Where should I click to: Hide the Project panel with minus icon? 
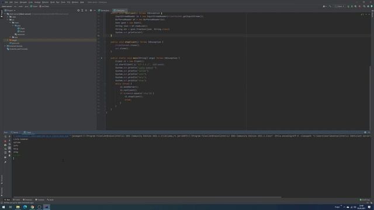pyautogui.click(x=95, y=10)
